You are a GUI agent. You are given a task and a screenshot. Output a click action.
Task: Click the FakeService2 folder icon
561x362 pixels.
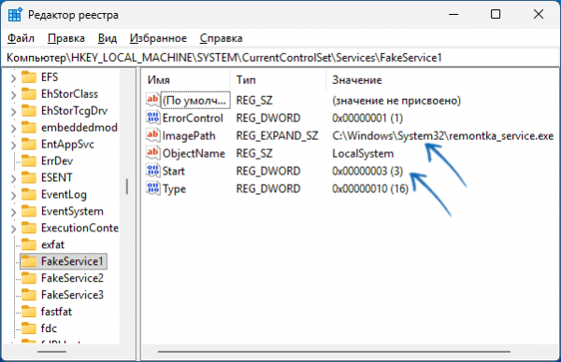pos(29,278)
